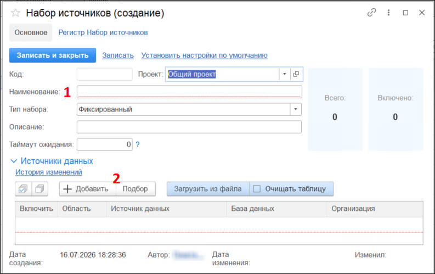
Task: Click the Проект field with Общий проект
Action: (x=222, y=74)
